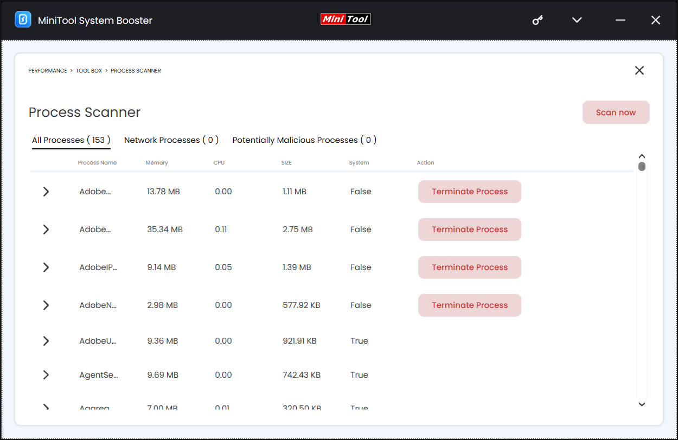Viewport: 678px width, 440px height.
Task: Click the 921.91 KB size value
Action: click(299, 341)
